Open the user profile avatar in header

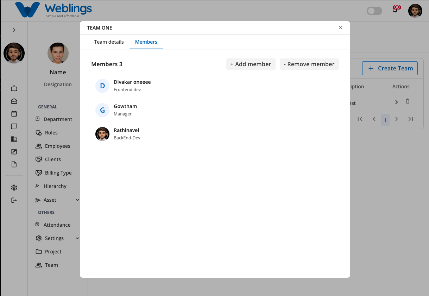click(415, 11)
